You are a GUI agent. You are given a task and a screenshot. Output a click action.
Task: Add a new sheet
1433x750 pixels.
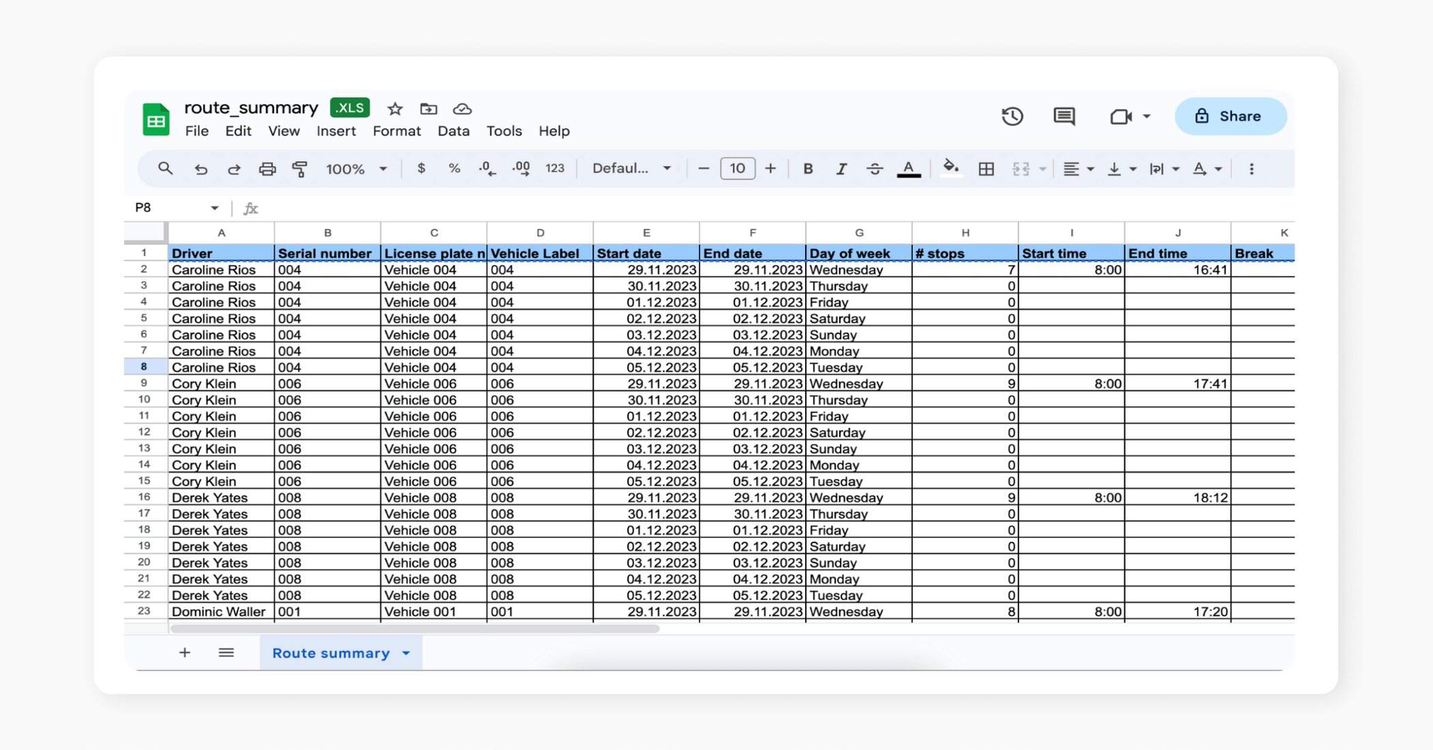185,653
